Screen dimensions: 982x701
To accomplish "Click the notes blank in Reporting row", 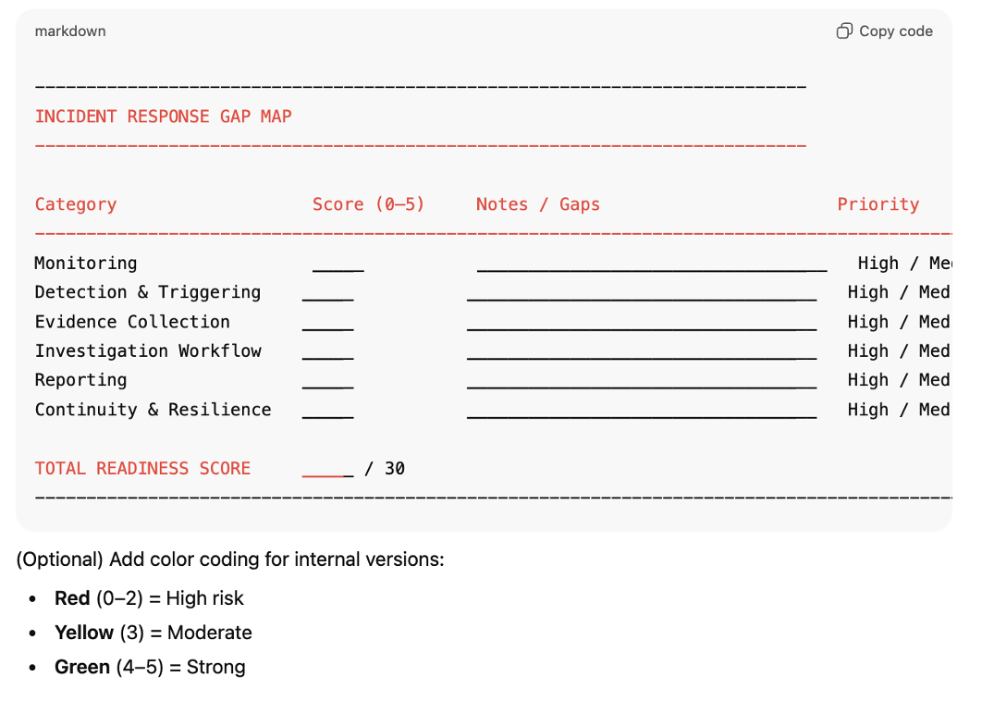I will coord(641,383).
